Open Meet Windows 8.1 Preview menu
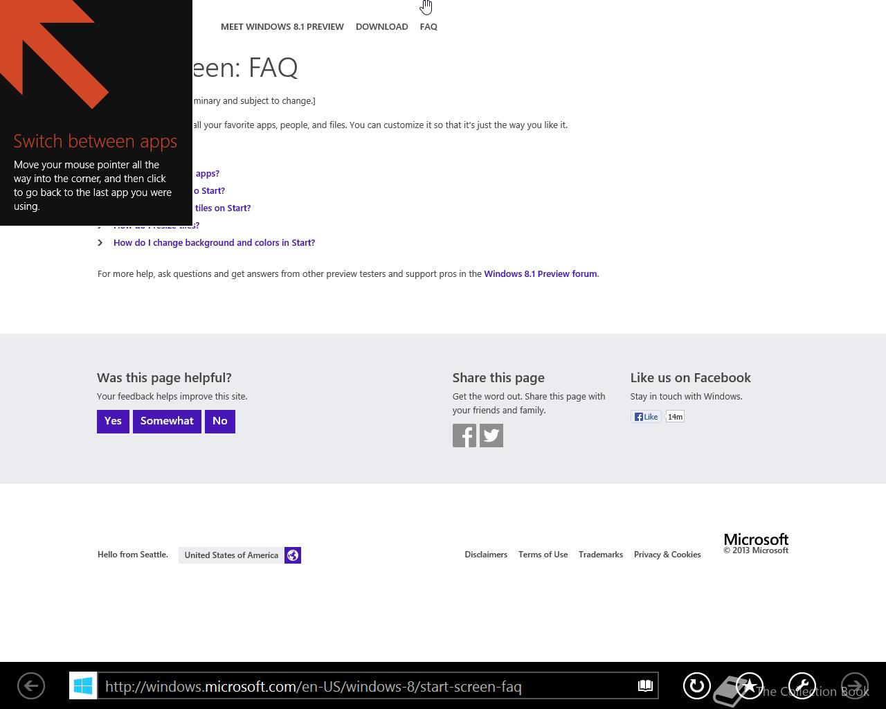This screenshot has height=709, width=886. 282,26
